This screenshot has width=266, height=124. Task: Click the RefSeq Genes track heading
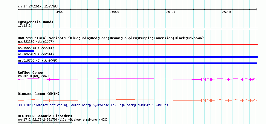click(30, 73)
